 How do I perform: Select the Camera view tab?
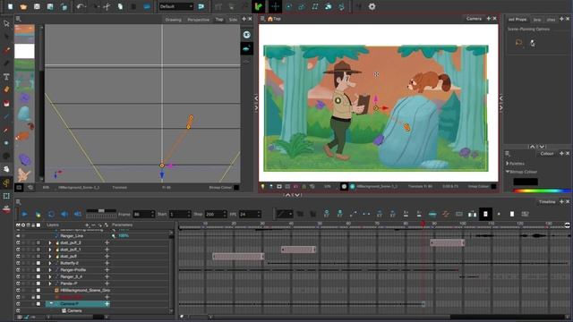coord(474,19)
